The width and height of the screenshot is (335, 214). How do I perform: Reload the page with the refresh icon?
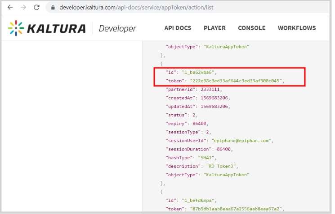pos(37,8)
